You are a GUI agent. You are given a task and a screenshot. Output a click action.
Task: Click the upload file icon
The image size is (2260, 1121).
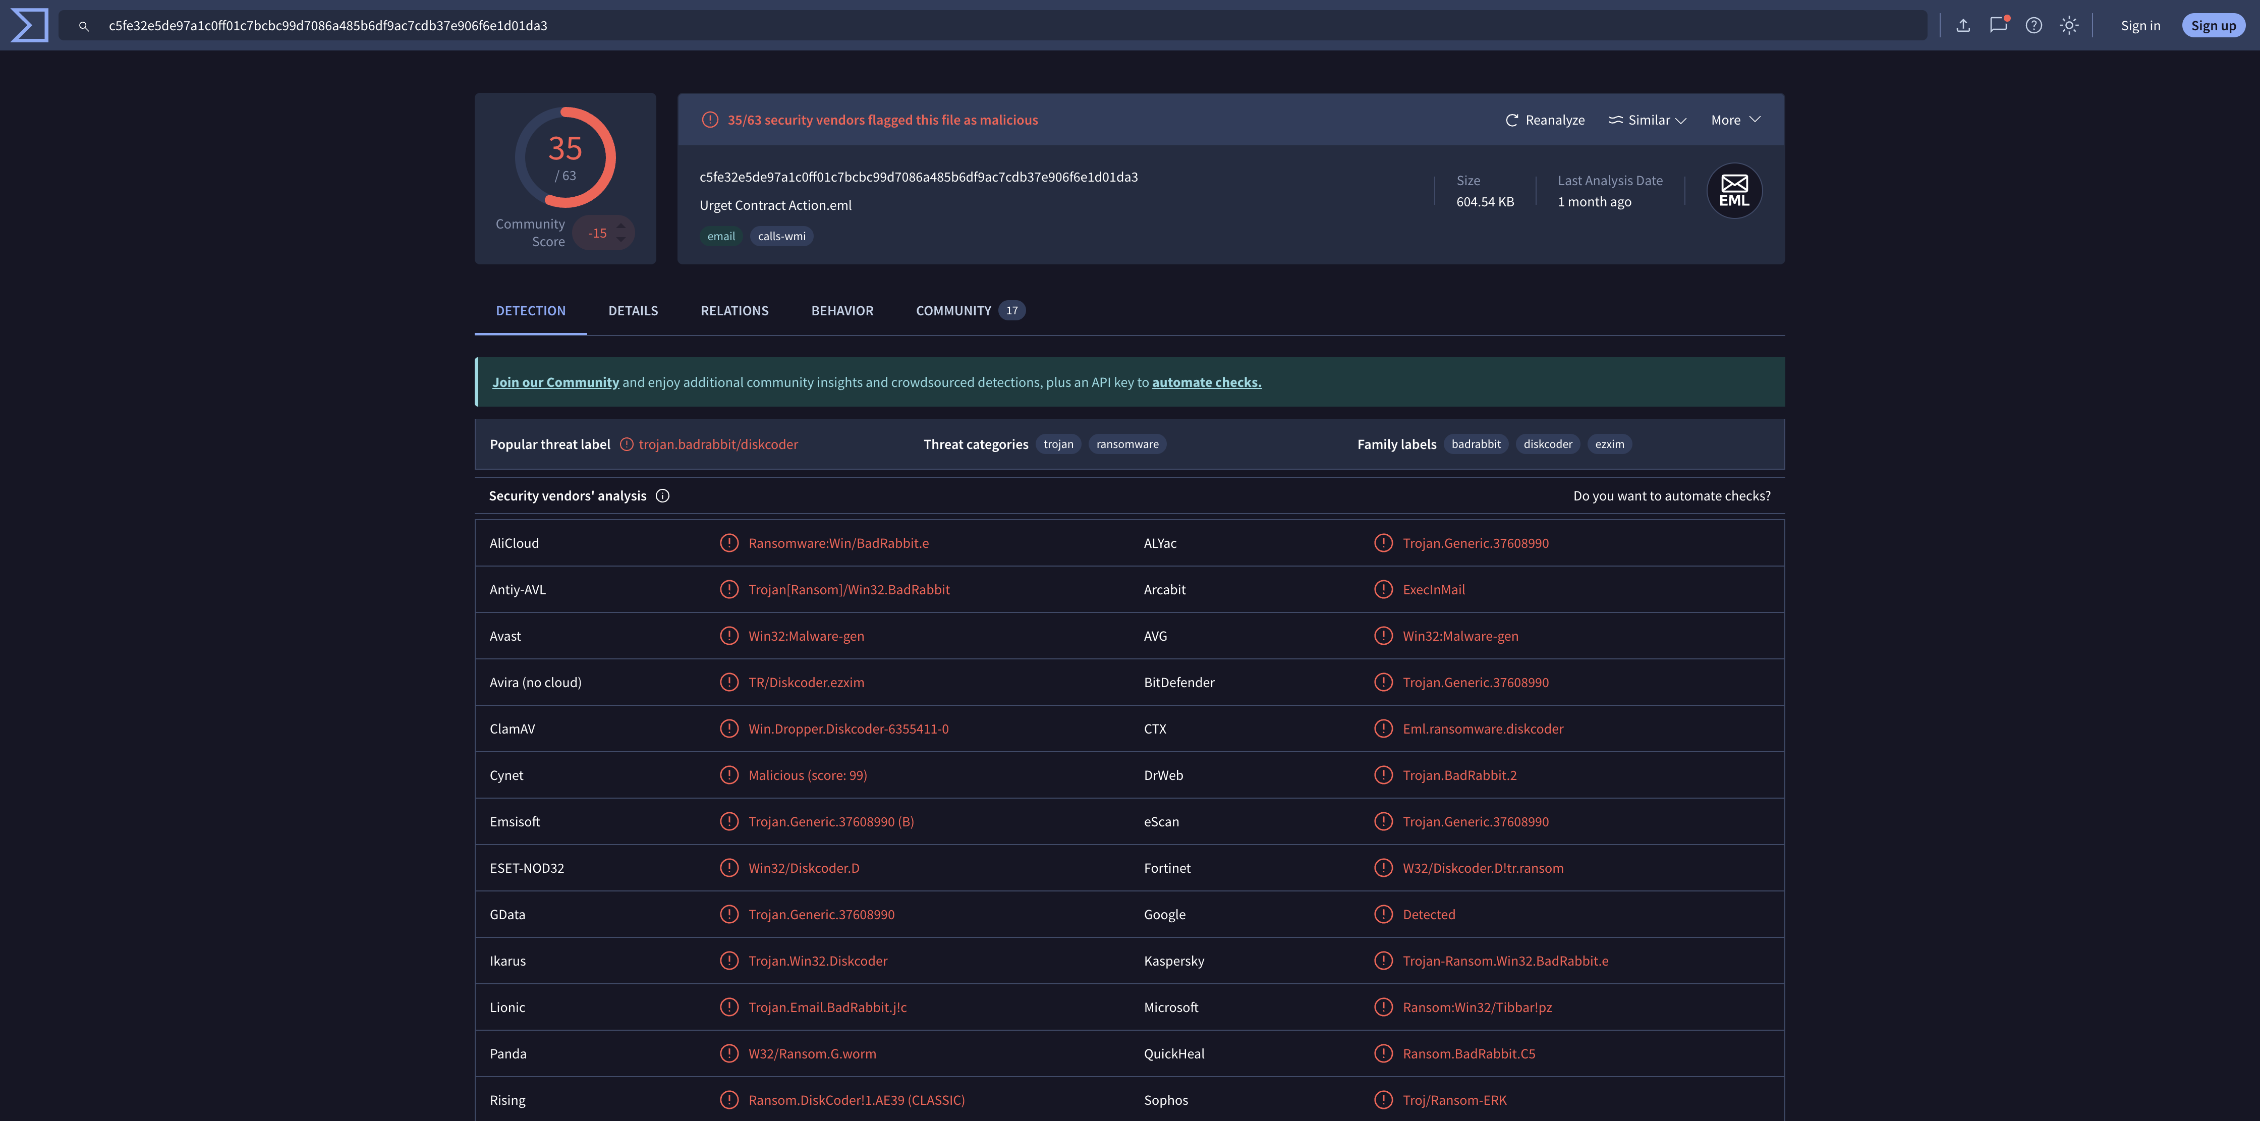pyautogui.click(x=1962, y=25)
